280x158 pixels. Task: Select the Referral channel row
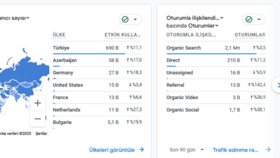[216, 85]
